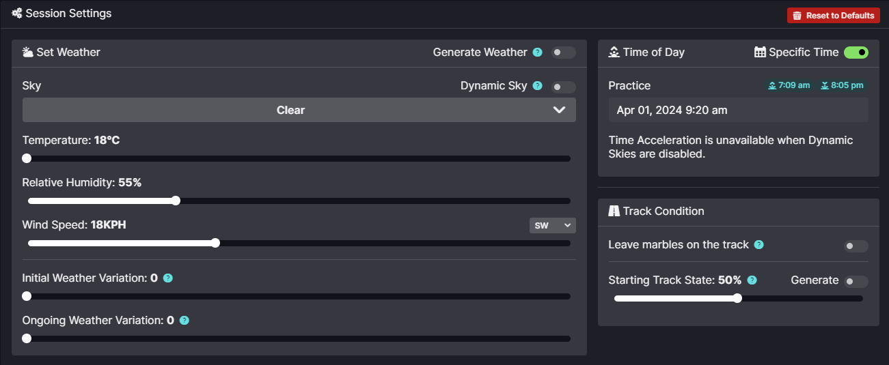Open the Sky dropdown showing Clear

(x=299, y=110)
